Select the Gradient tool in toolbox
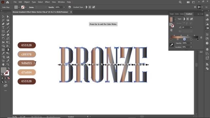The height and width of the screenshot is (118, 210). (x=8, y=49)
